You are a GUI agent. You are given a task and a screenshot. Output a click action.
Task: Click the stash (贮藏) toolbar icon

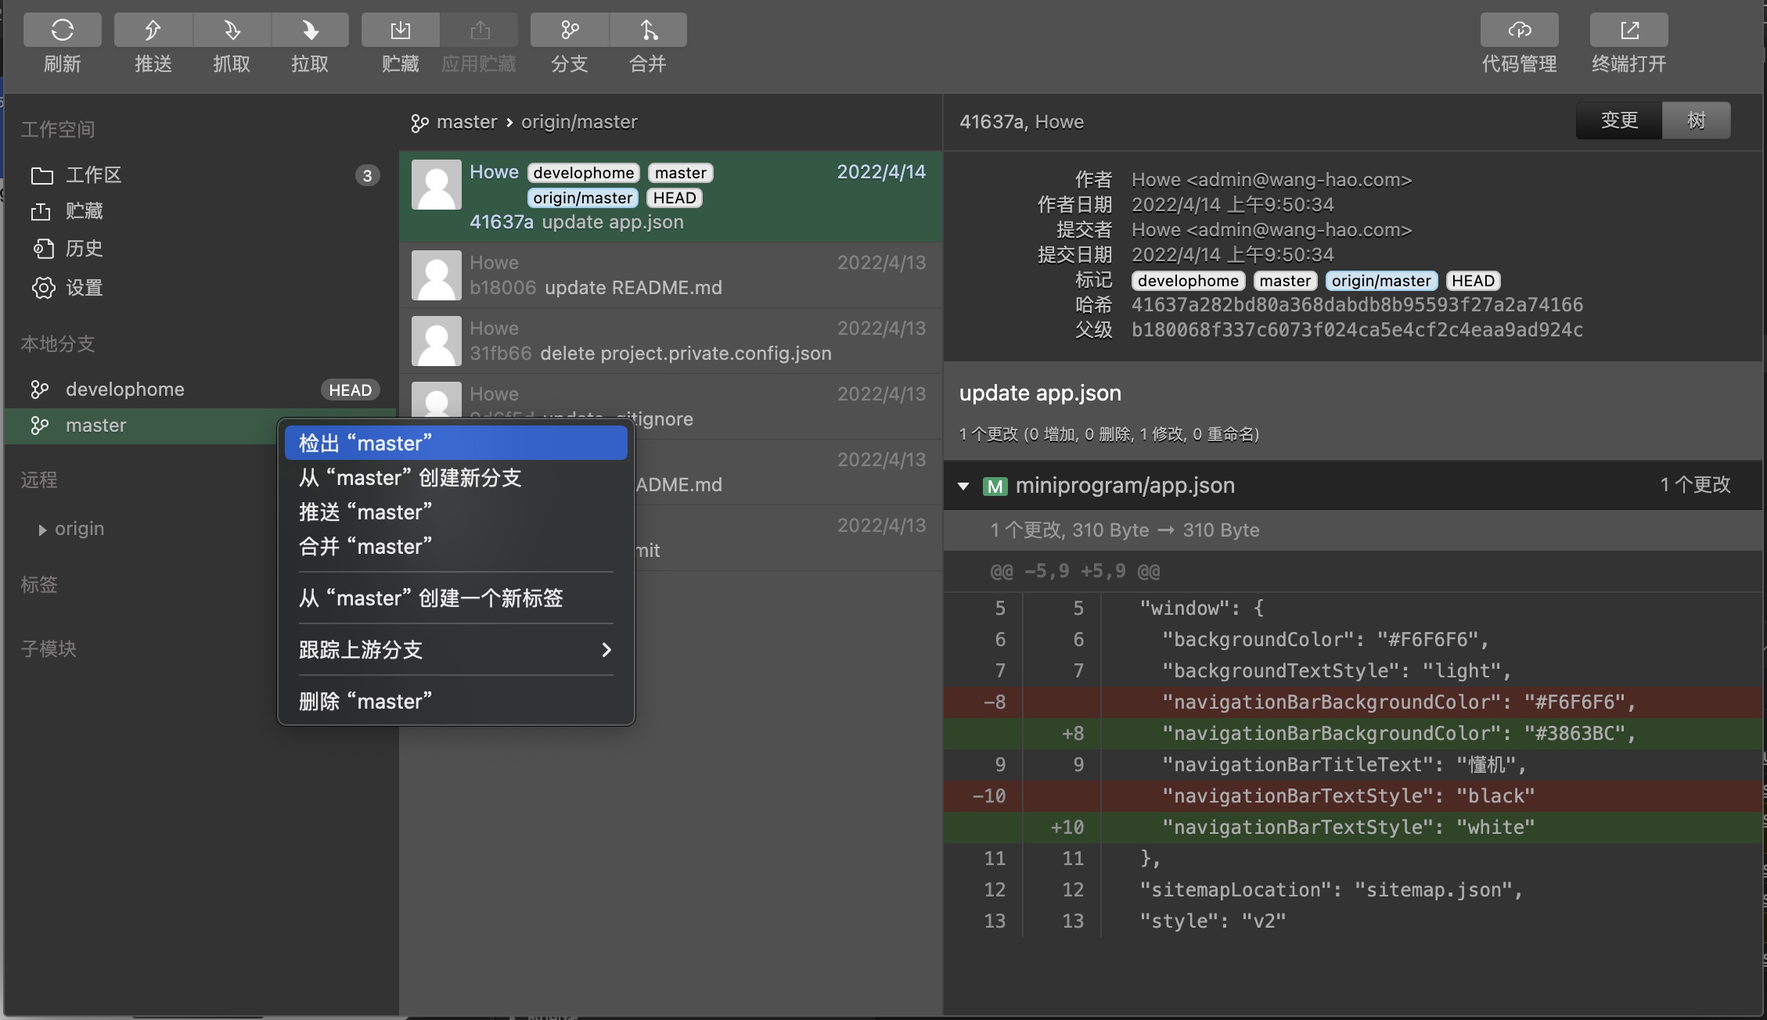tap(401, 30)
